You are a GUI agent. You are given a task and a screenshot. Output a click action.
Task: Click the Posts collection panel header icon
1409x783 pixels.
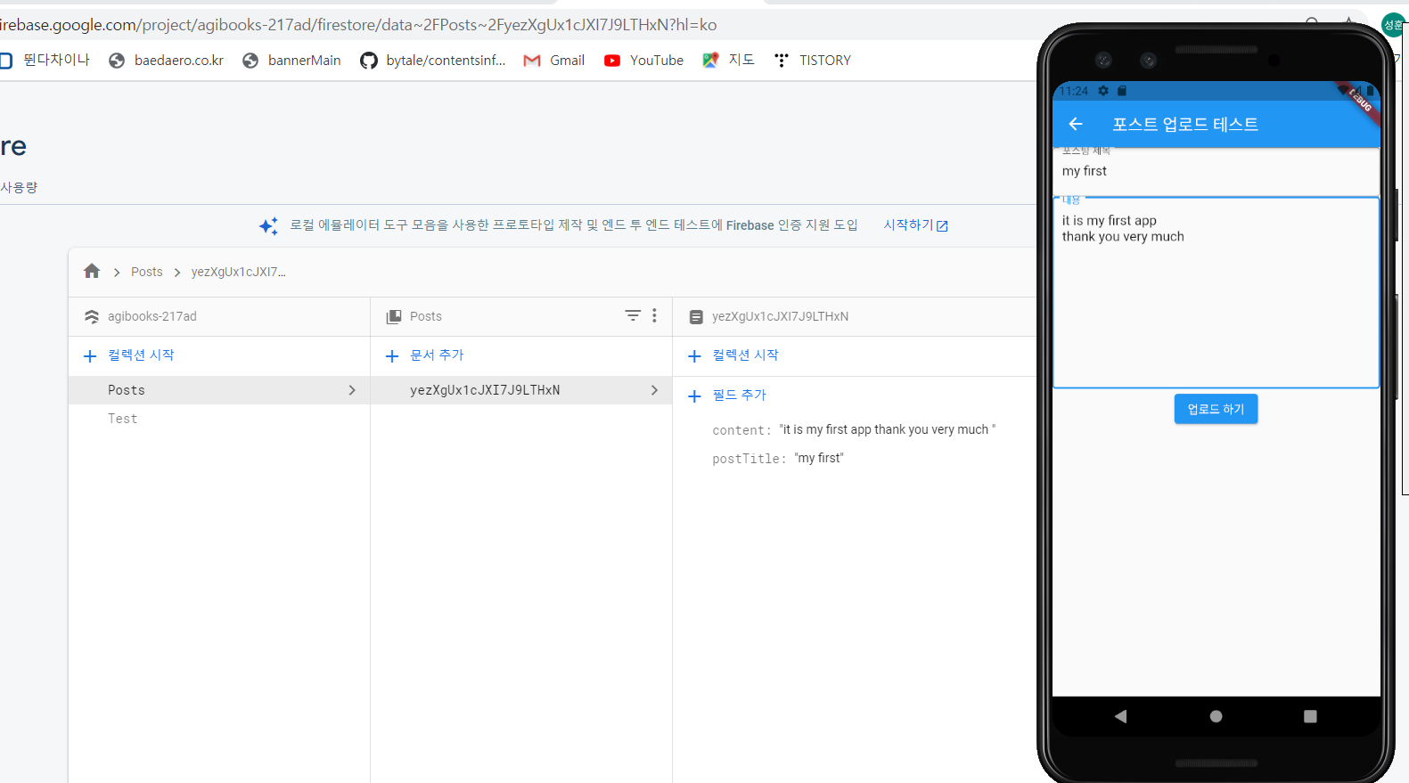coord(394,316)
